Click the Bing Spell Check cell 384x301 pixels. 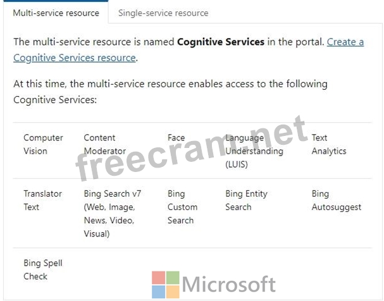42,269
